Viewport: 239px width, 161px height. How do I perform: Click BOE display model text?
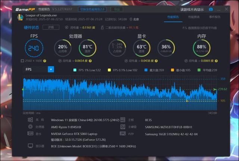point(93,146)
